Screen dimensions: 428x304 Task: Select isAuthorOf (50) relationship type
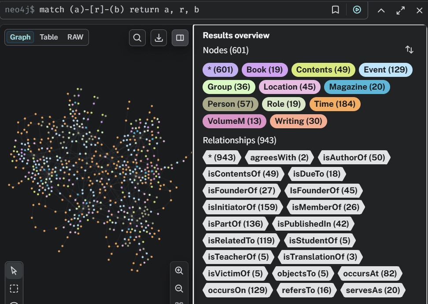354,157
